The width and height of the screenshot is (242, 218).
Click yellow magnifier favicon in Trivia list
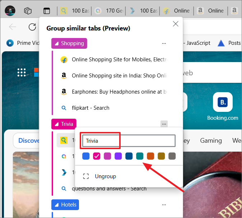tap(64, 140)
